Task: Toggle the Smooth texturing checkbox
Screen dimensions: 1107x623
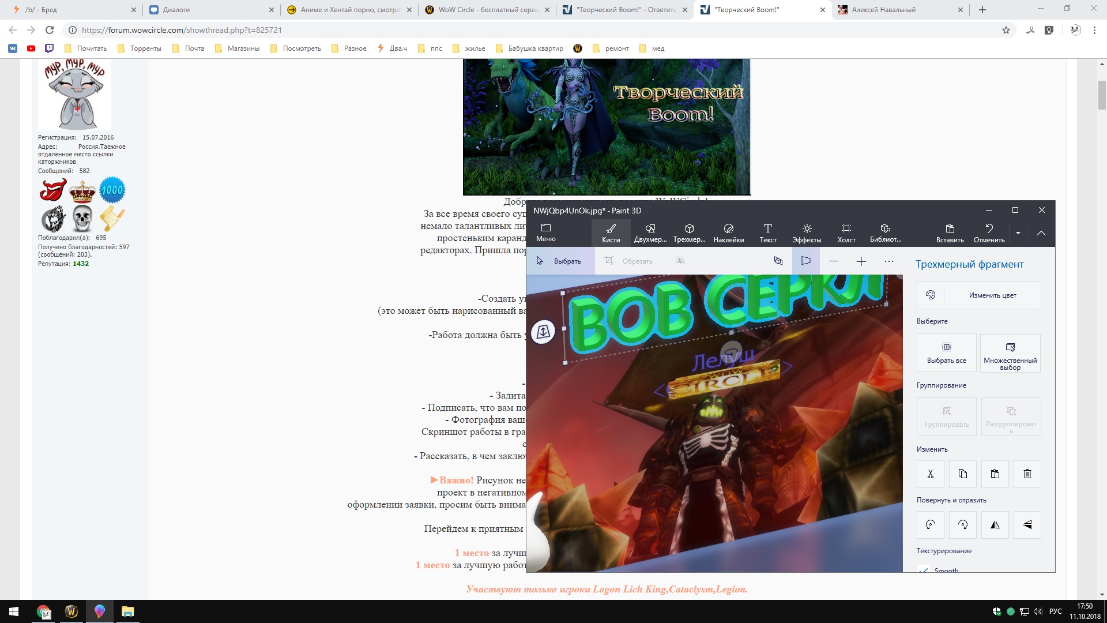Action: [x=924, y=570]
